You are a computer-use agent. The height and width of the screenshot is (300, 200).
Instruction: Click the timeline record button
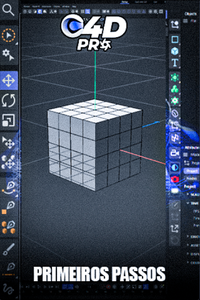[x=108, y=287]
